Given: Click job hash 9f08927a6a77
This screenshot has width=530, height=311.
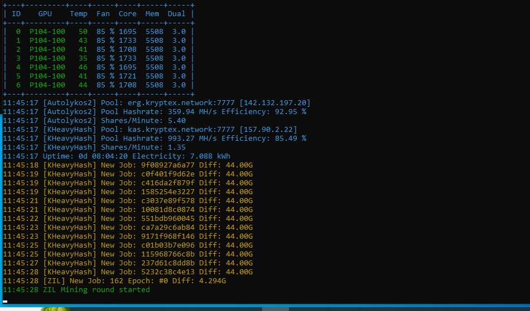Looking at the screenshot, I should pyautogui.click(x=168, y=165).
